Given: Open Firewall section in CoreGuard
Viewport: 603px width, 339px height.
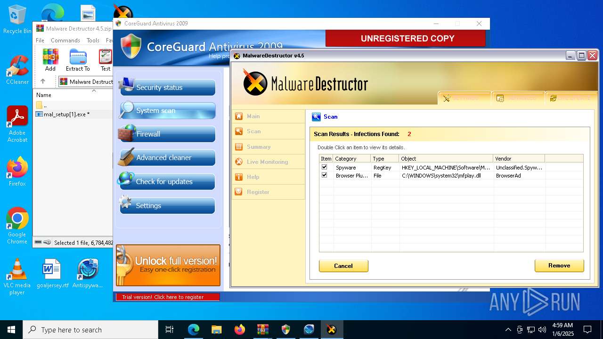Looking at the screenshot, I should pos(168,134).
